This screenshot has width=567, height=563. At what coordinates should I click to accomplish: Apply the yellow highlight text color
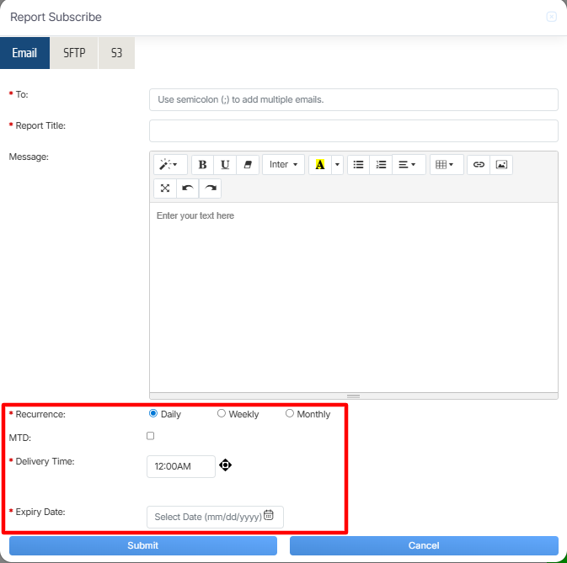(319, 165)
